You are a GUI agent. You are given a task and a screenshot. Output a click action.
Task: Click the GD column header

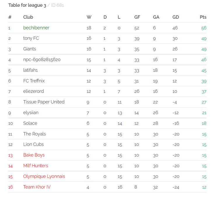[x=176, y=17]
